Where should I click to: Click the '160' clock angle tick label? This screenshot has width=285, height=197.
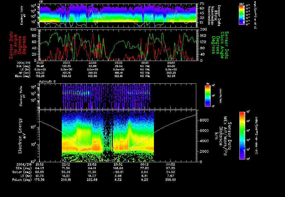click(x=203, y=36)
